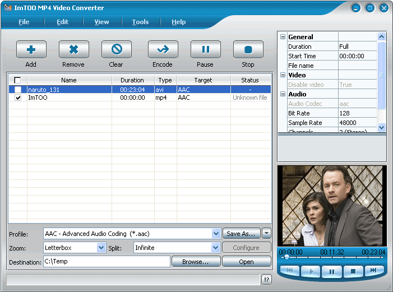Toggle the select-all checkbox in list header
The width and height of the screenshot is (393, 292).
point(17,80)
